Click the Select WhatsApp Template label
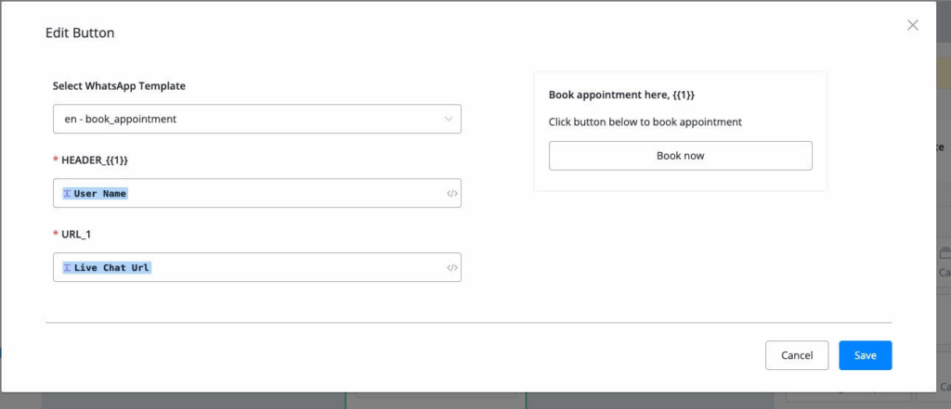The width and height of the screenshot is (951, 409). (x=119, y=86)
